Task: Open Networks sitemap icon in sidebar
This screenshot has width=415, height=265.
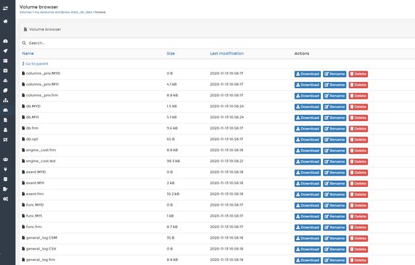Action: coord(5,100)
